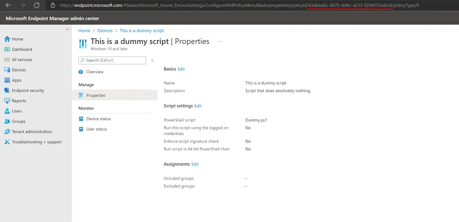
Task: Click the 'Excluded groups' label
Action: coord(179,186)
